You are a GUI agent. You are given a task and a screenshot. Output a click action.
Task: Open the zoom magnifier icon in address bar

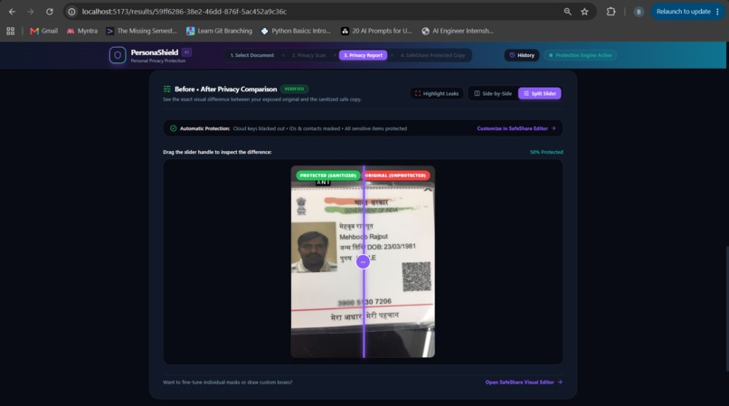click(568, 12)
